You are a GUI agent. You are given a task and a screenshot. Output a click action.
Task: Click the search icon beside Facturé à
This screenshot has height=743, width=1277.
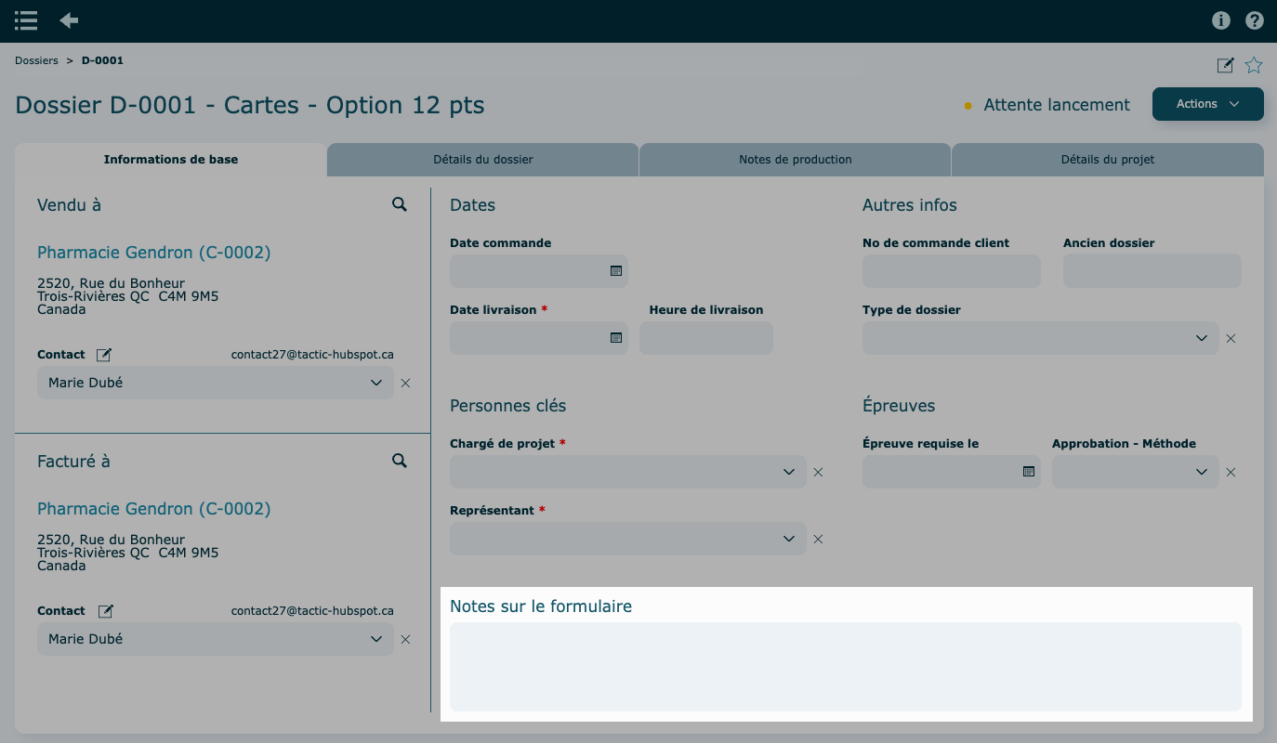[400, 461]
